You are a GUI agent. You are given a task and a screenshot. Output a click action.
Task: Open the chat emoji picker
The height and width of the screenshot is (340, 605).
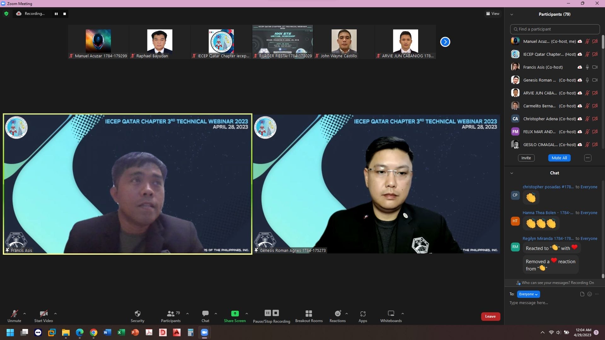(590, 294)
